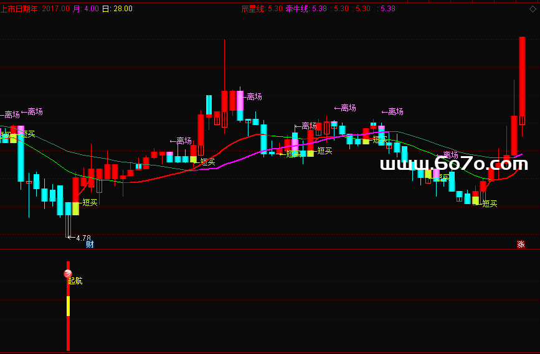This screenshot has height=354, width=540.
Task: Select the yellow 起航 signal label
Action: click(75, 281)
